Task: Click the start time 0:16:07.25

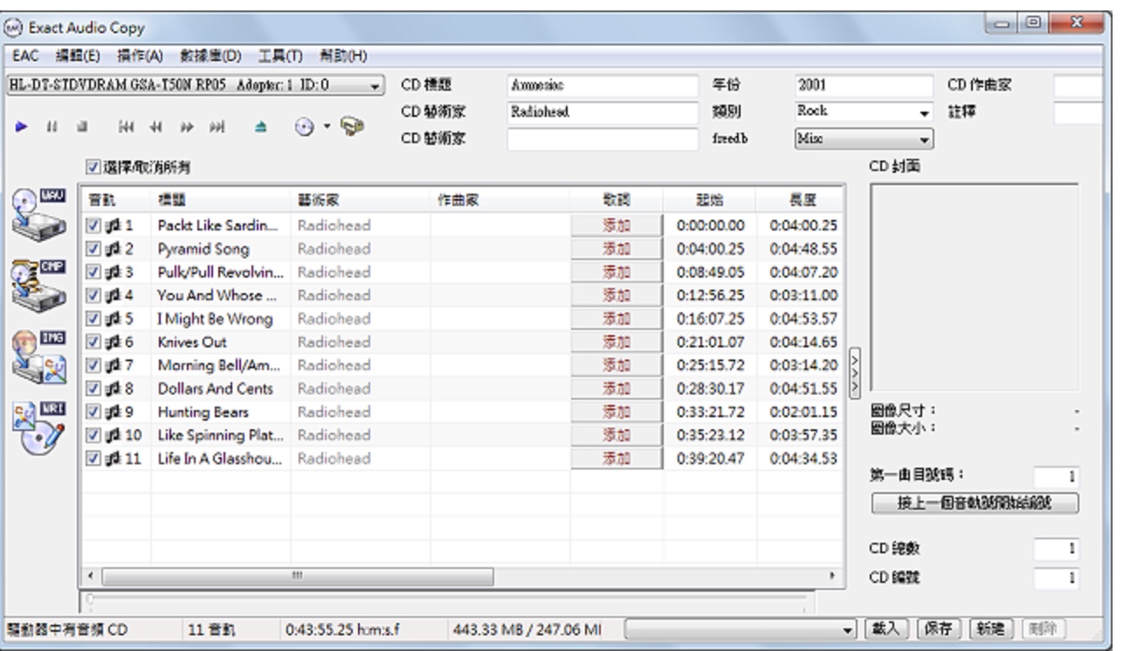Action: [711, 319]
